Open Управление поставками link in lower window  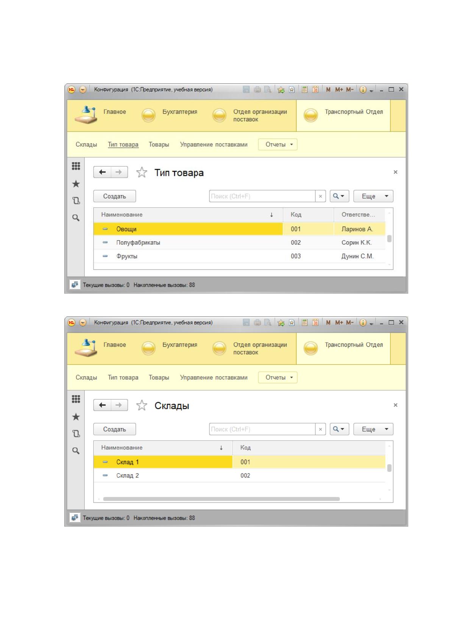tap(214, 377)
